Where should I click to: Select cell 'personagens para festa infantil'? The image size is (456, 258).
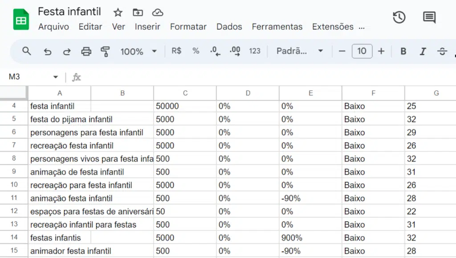[x=87, y=132]
